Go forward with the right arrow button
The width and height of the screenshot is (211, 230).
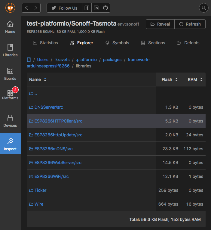36,8
